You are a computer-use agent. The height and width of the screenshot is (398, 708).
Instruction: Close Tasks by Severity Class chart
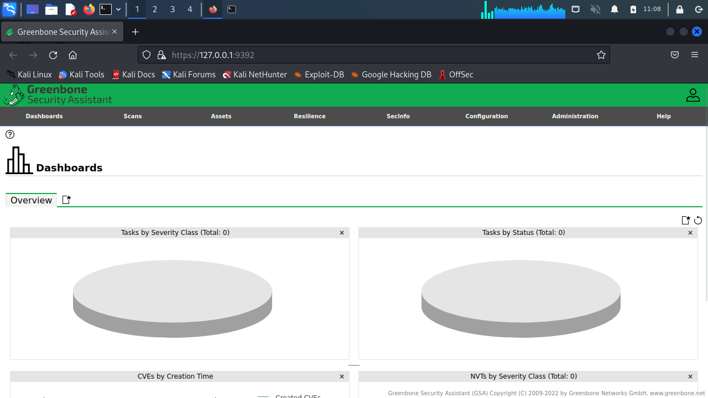coord(342,233)
